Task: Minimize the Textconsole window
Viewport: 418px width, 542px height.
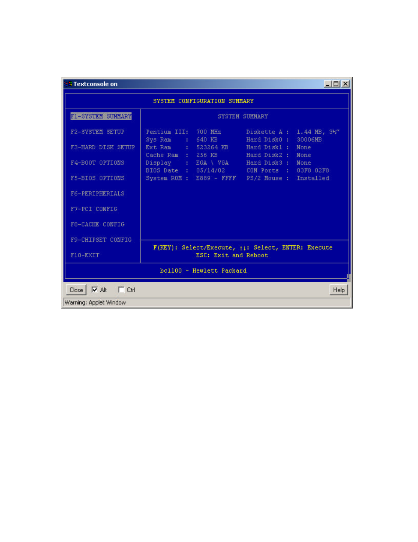Action: click(x=328, y=84)
